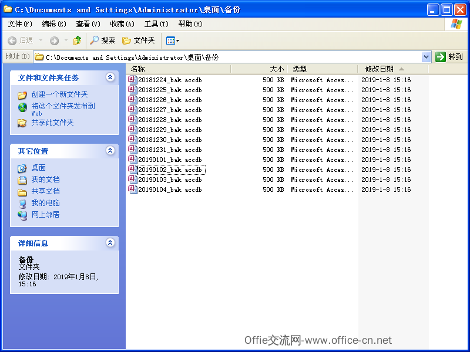The image size is (470, 352).
Task: Go up one folder level icon
Action: (78, 40)
